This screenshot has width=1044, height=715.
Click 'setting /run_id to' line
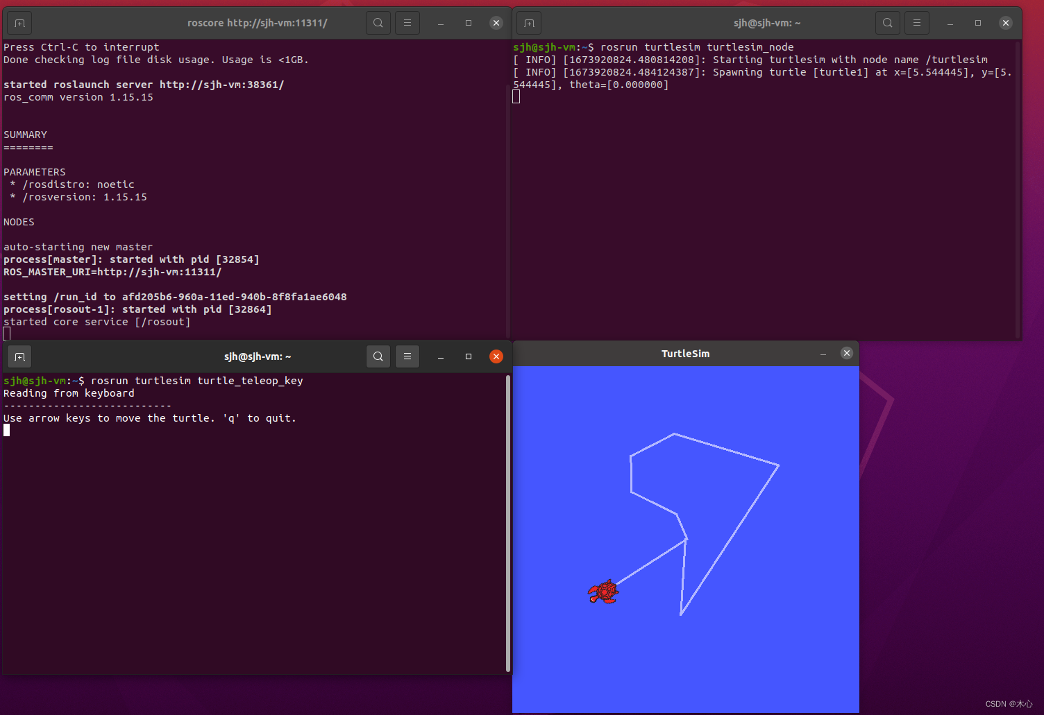175,297
